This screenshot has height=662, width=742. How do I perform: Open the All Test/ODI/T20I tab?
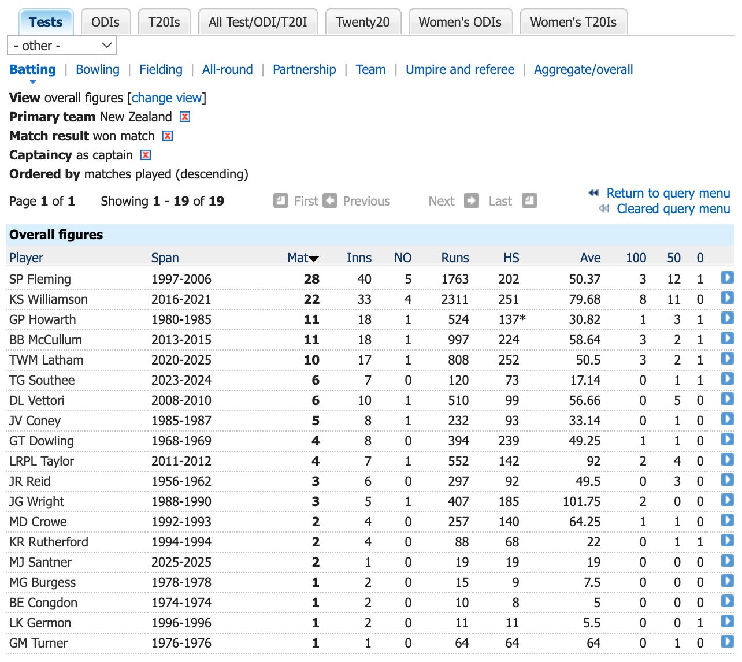(x=258, y=22)
